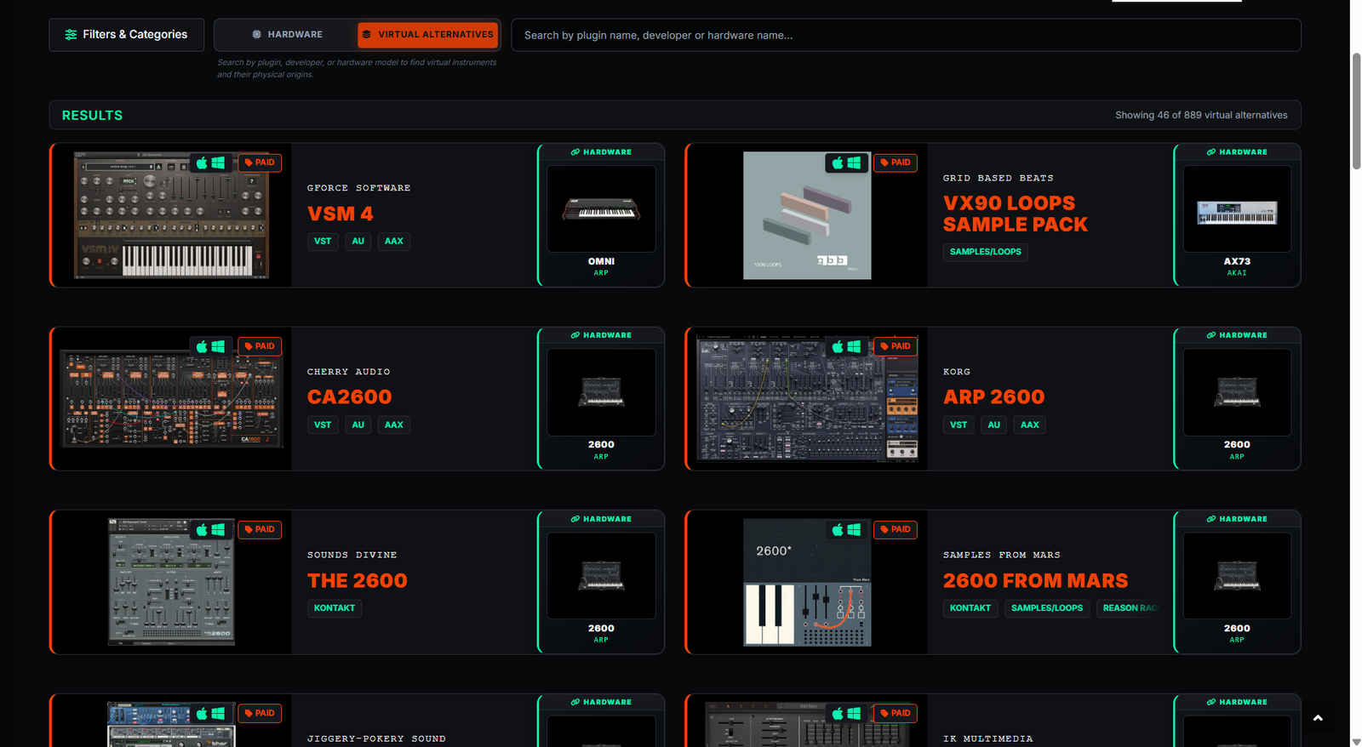
Task: Click platform icons on 2600 From Mars card
Action: click(846, 529)
